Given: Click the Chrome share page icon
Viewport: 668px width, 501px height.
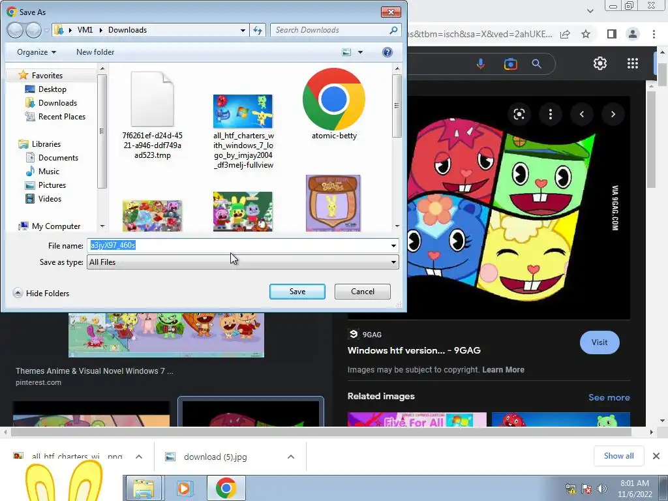Looking at the screenshot, I should [x=565, y=34].
